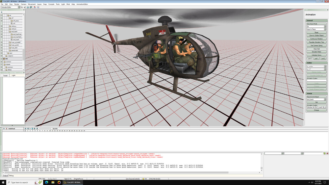Click the playback speed slider by the transport controls
This screenshot has height=185, width=329.
(45, 128)
